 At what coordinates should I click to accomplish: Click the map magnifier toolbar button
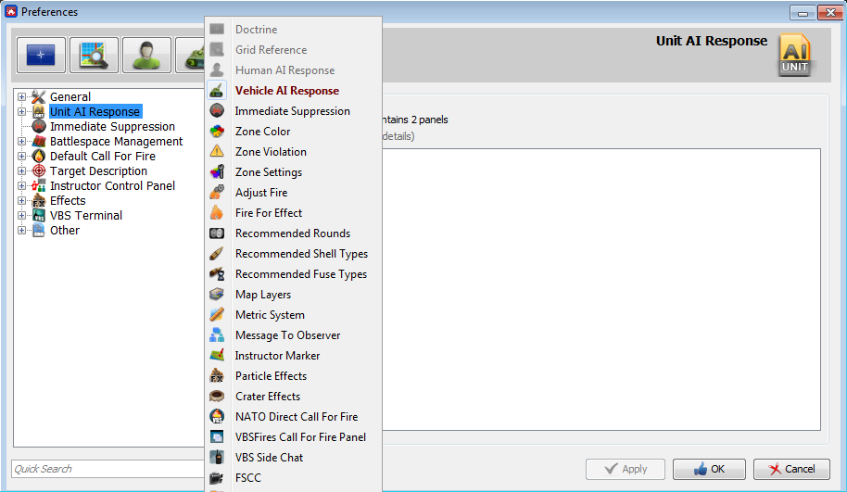[94, 55]
